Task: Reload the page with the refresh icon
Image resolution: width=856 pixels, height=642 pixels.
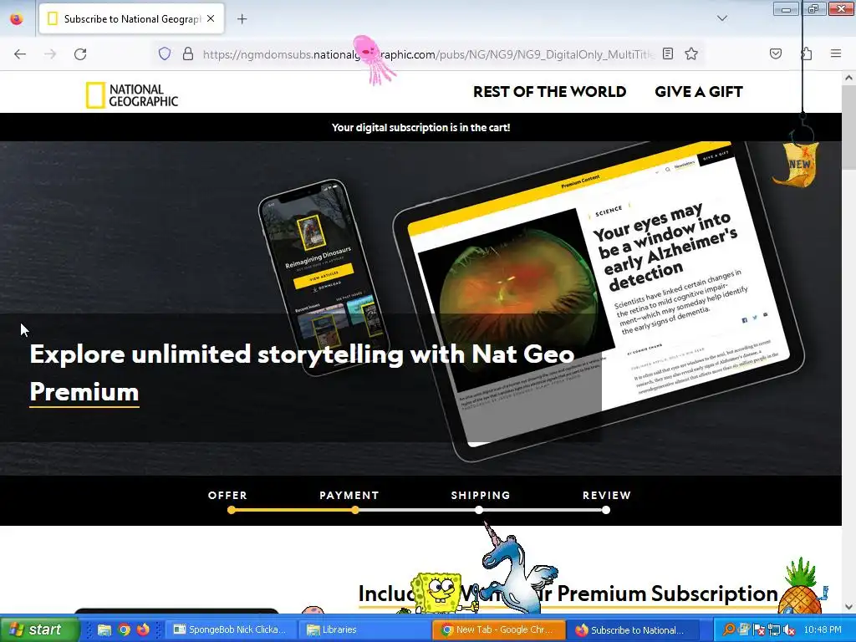Action: point(80,54)
